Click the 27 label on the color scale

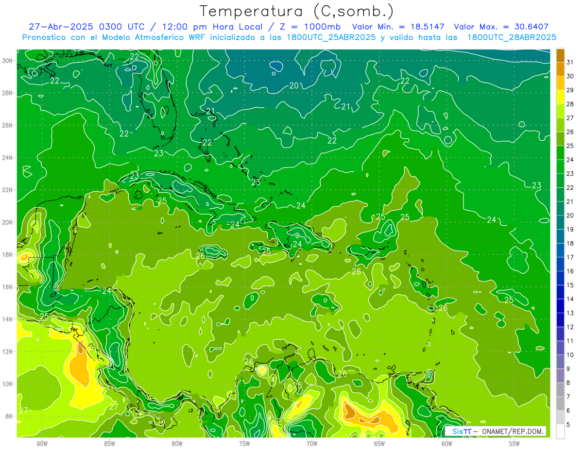(x=570, y=117)
